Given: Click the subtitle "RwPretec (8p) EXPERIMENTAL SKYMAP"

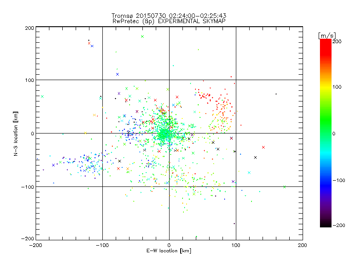Looking at the screenshot, I should [169, 21].
